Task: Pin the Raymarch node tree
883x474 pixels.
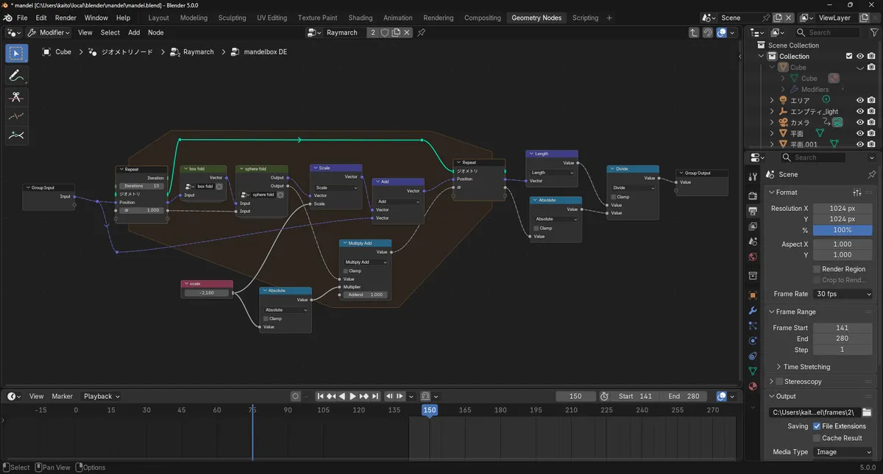Action: tap(422, 32)
